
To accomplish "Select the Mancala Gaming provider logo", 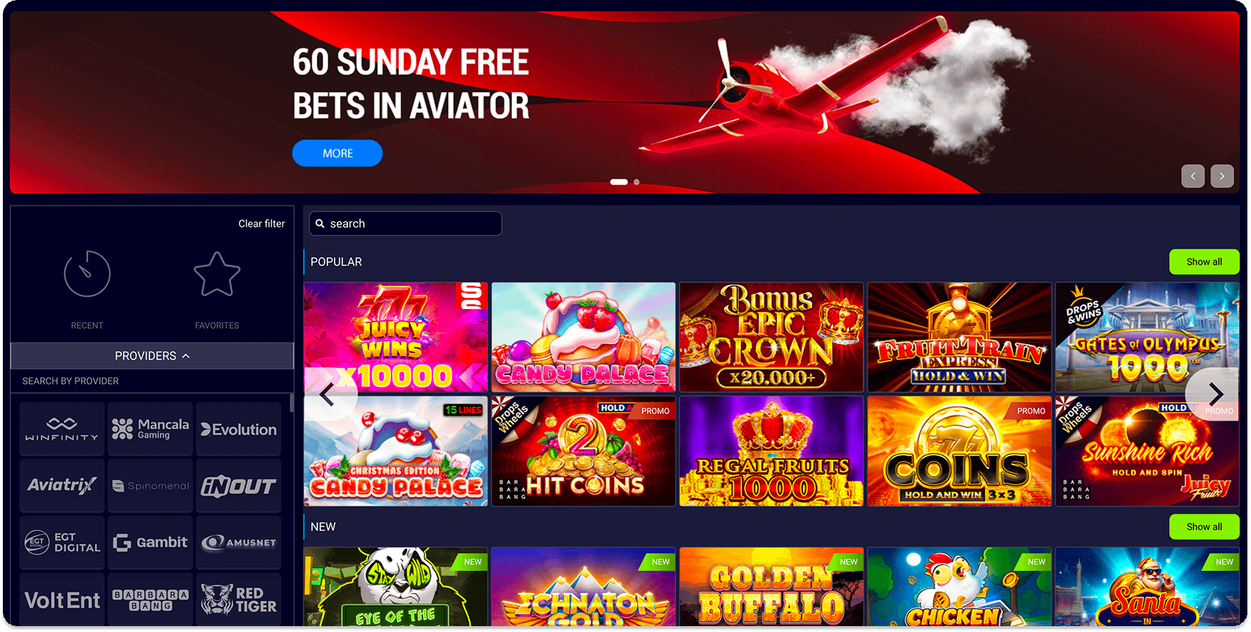I will pyautogui.click(x=150, y=429).
